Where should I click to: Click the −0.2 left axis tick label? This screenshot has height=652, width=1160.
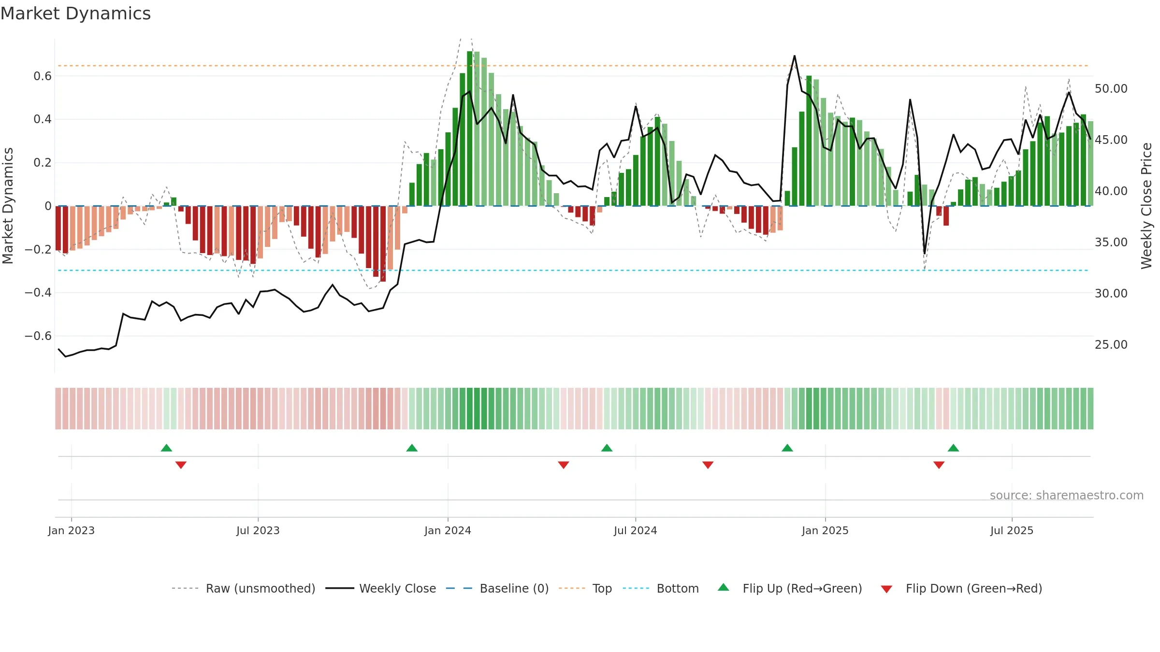pos(38,250)
